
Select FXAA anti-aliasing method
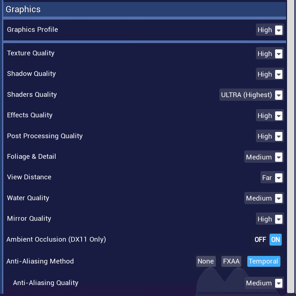click(x=231, y=261)
